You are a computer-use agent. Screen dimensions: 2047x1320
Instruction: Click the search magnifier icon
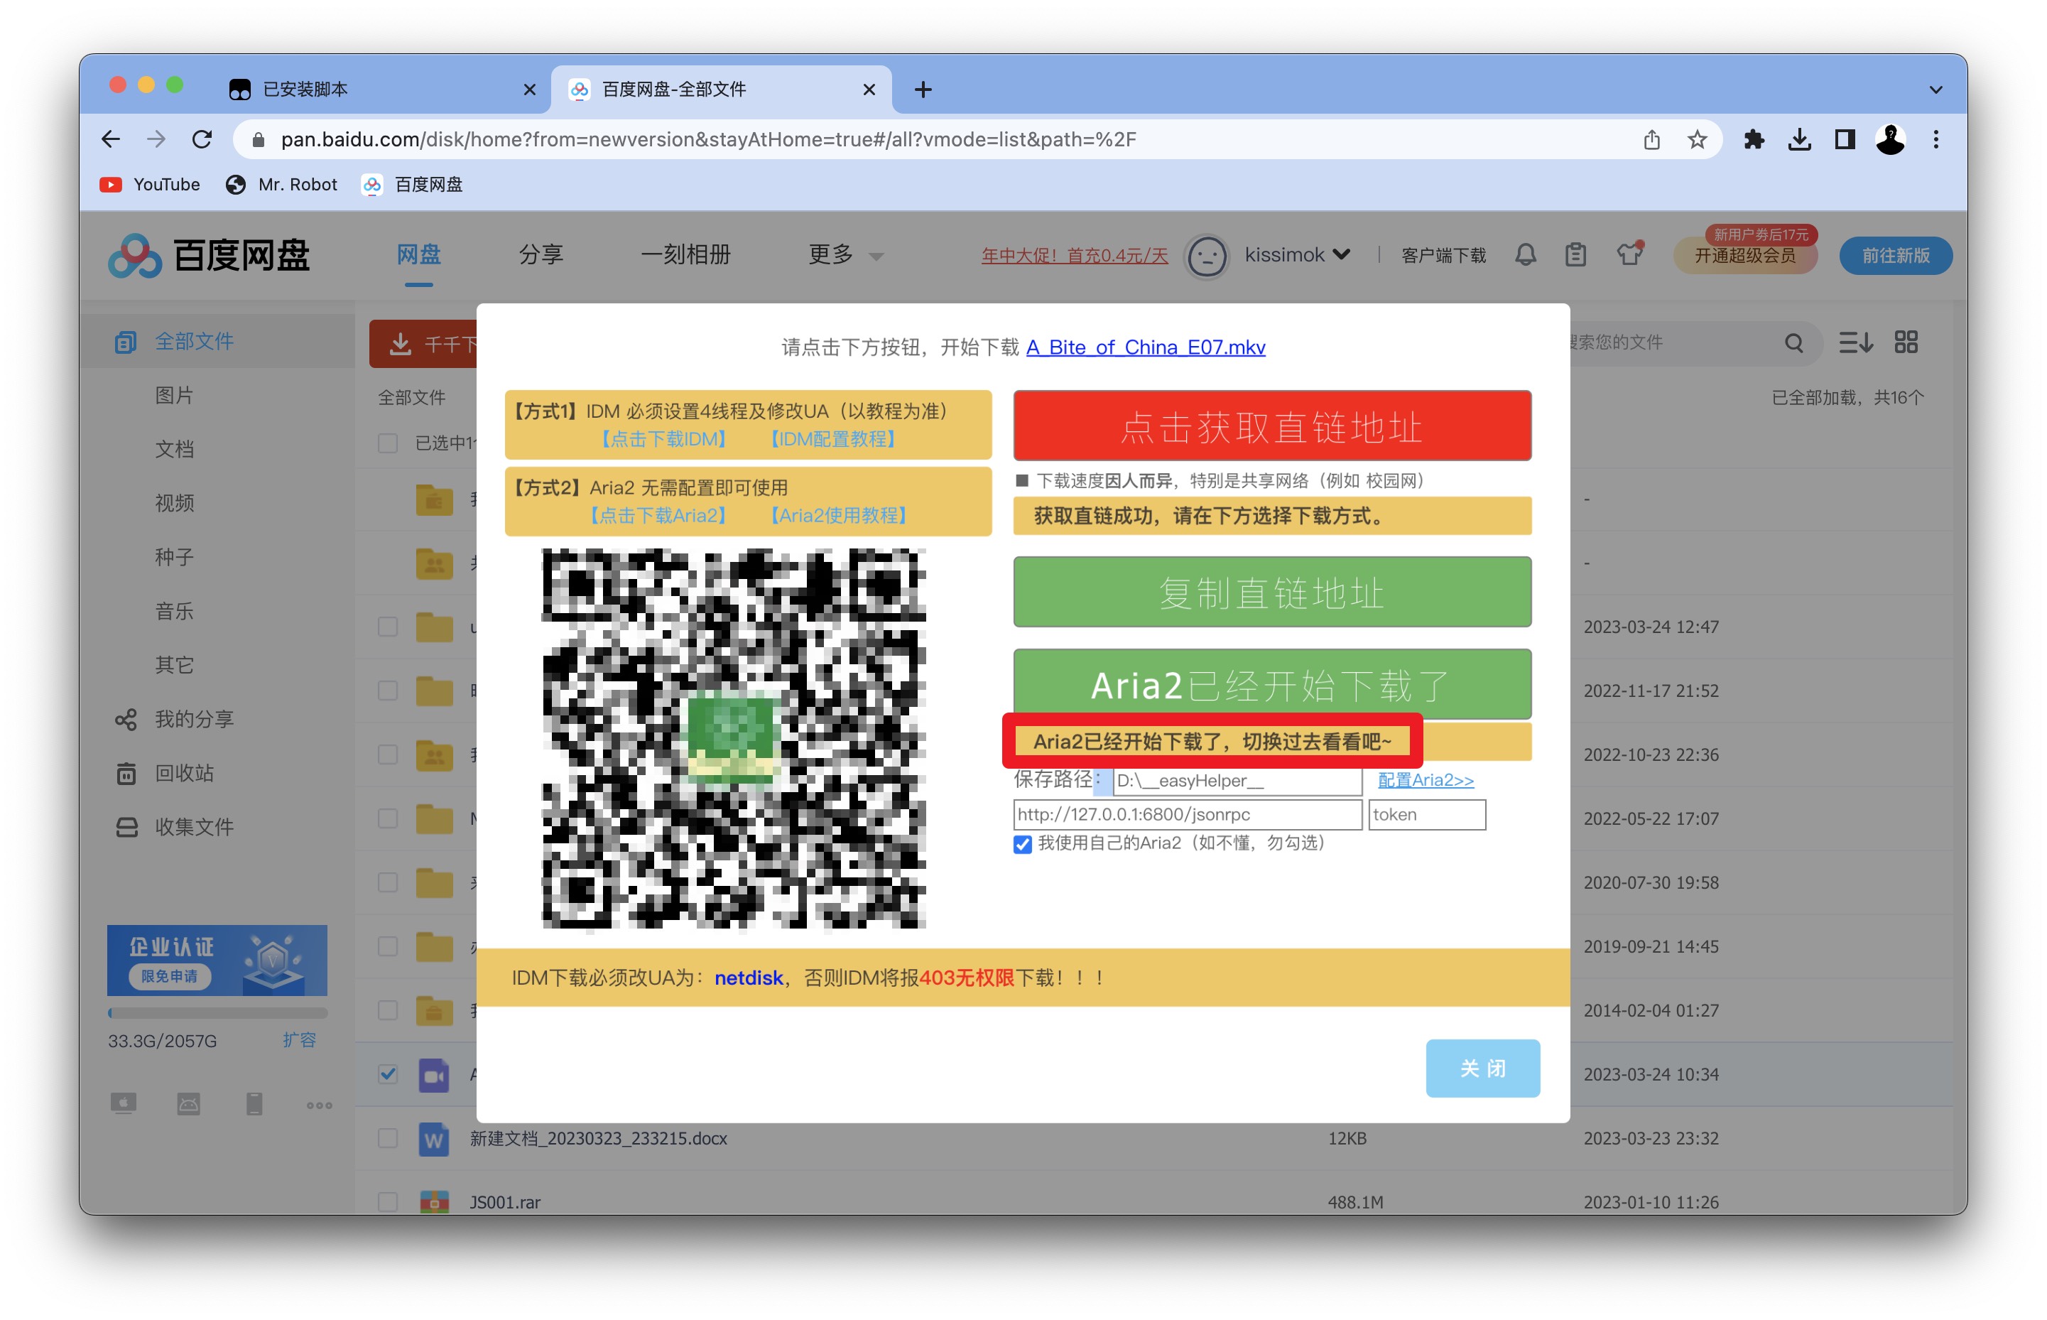click(1793, 343)
